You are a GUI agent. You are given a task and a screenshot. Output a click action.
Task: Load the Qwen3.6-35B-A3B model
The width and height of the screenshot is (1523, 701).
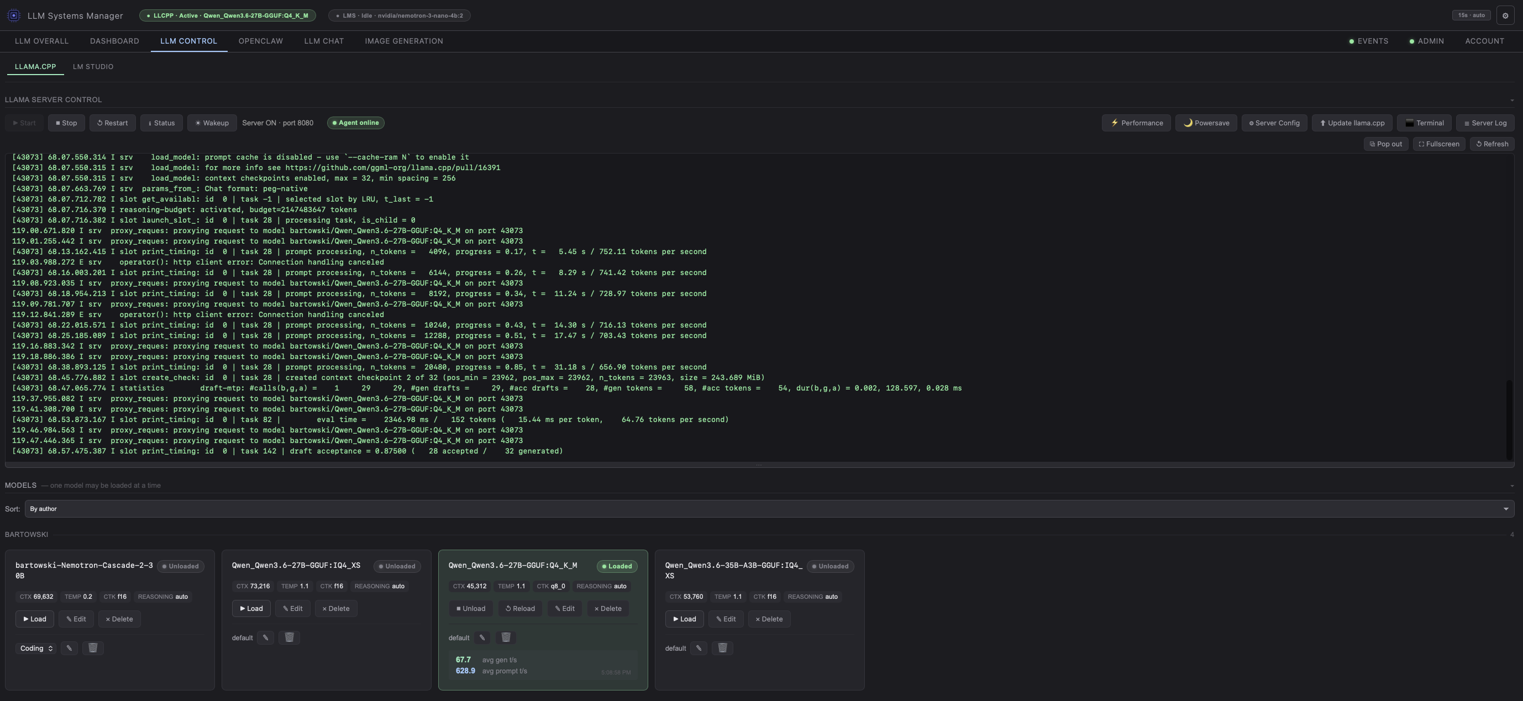pyautogui.click(x=685, y=619)
